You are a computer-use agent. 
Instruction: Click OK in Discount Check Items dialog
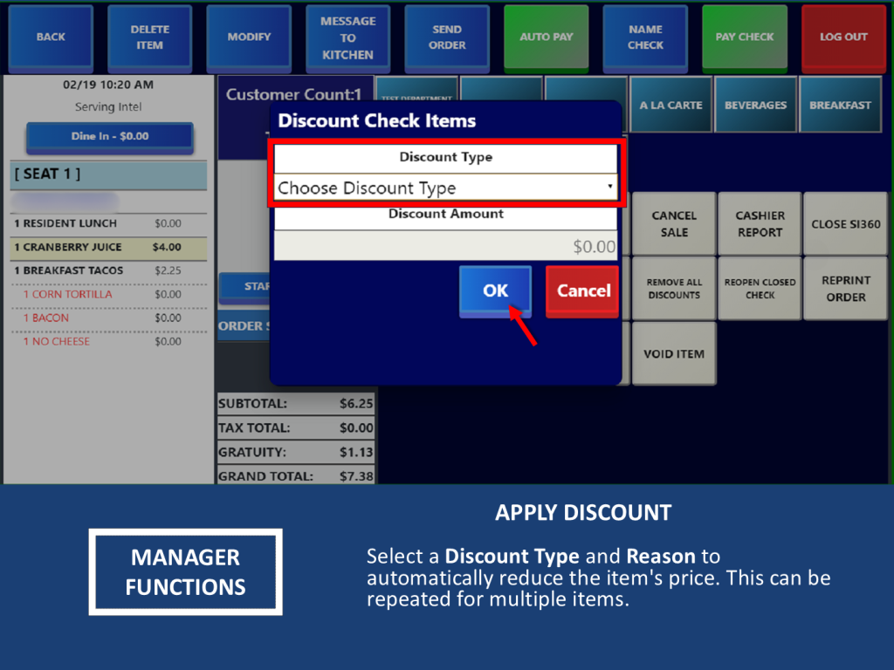click(495, 291)
